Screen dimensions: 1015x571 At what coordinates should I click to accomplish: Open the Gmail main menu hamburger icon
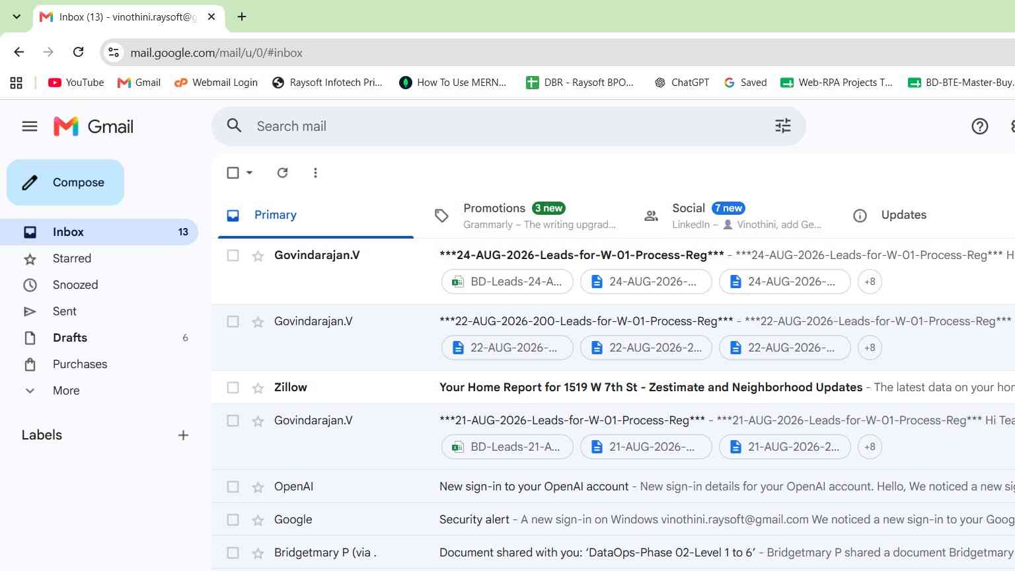click(30, 126)
